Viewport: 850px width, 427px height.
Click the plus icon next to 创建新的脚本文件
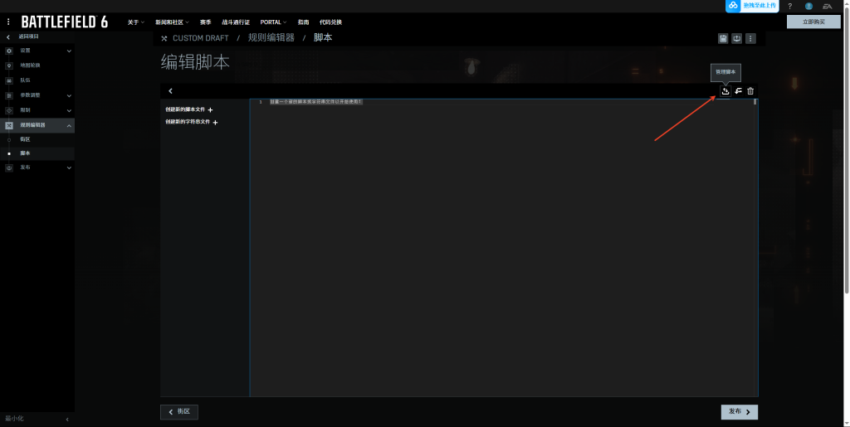click(211, 109)
